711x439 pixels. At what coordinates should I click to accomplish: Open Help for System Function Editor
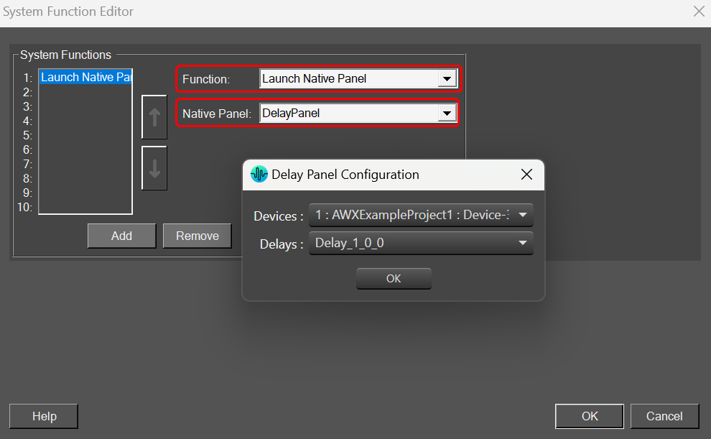44,416
